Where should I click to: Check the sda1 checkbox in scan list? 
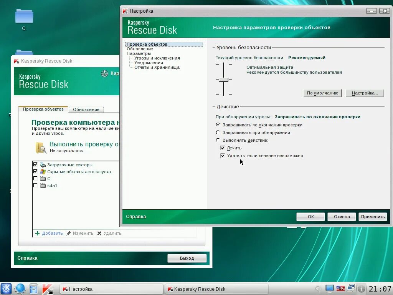coord(35,185)
